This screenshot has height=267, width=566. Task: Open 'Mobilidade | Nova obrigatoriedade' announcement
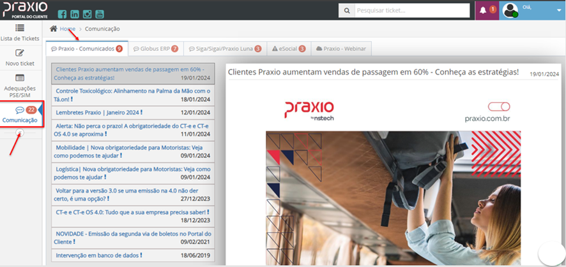(x=133, y=152)
